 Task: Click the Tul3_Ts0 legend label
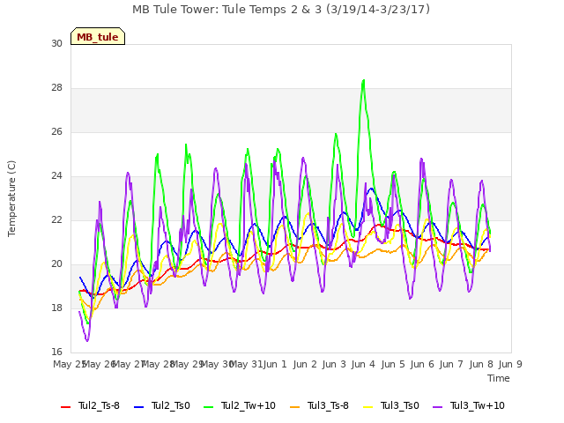(x=399, y=405)
